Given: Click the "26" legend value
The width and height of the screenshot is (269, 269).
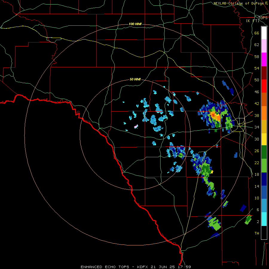Looking at the screenshot, I should click(x=257, y=151).
